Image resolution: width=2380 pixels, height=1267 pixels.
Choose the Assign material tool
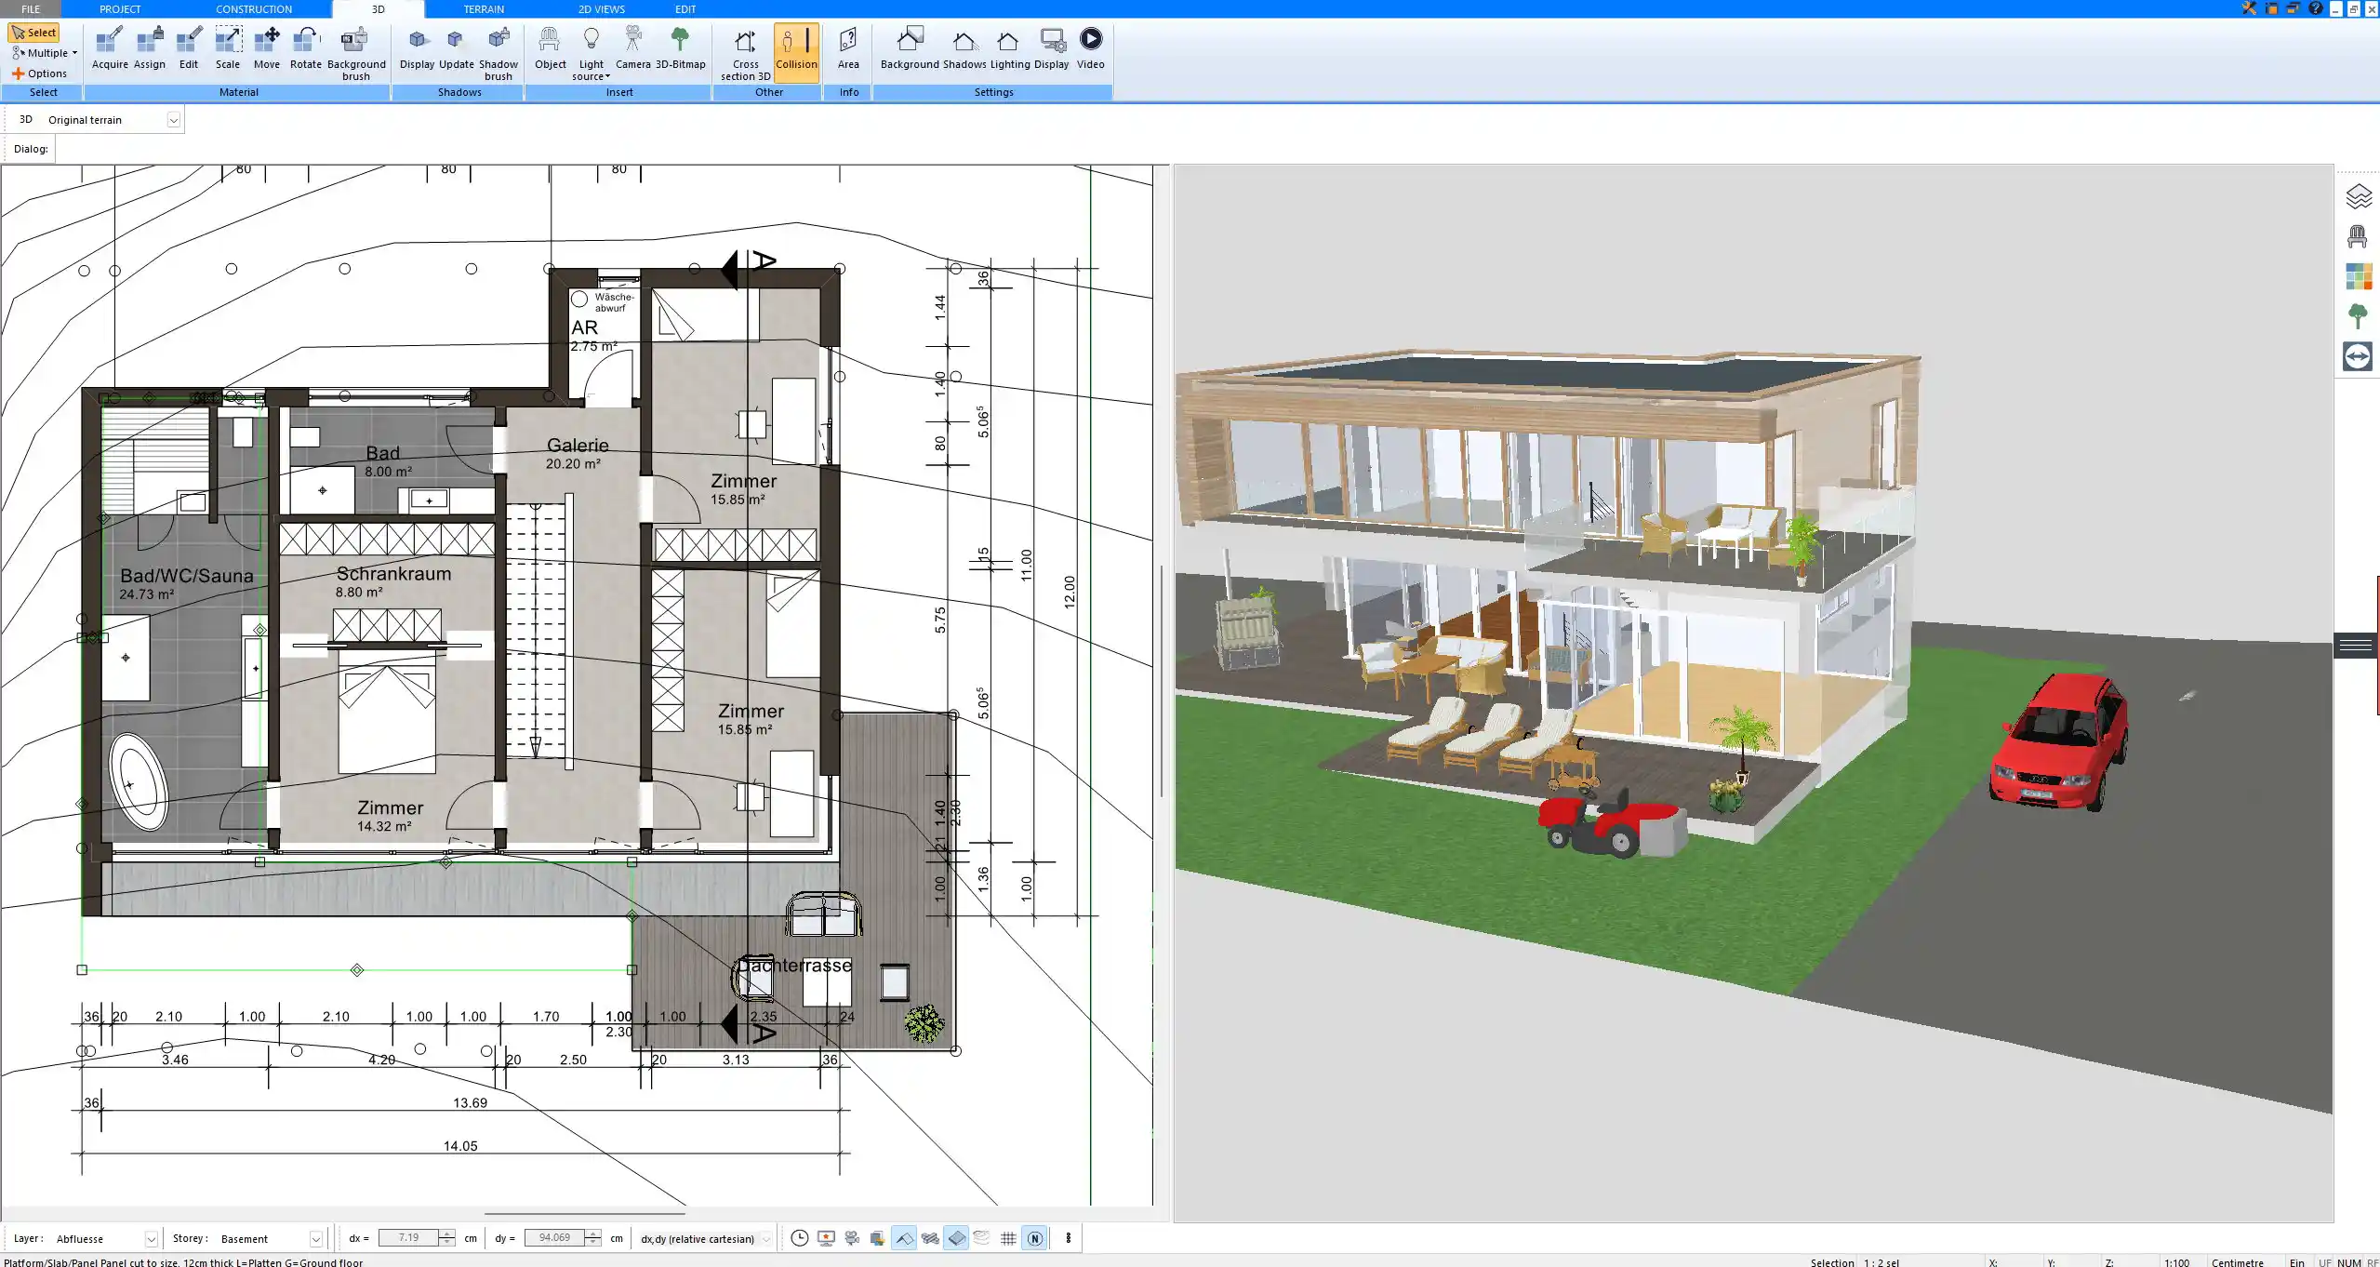pyautogui.click(x=150, y=48)
